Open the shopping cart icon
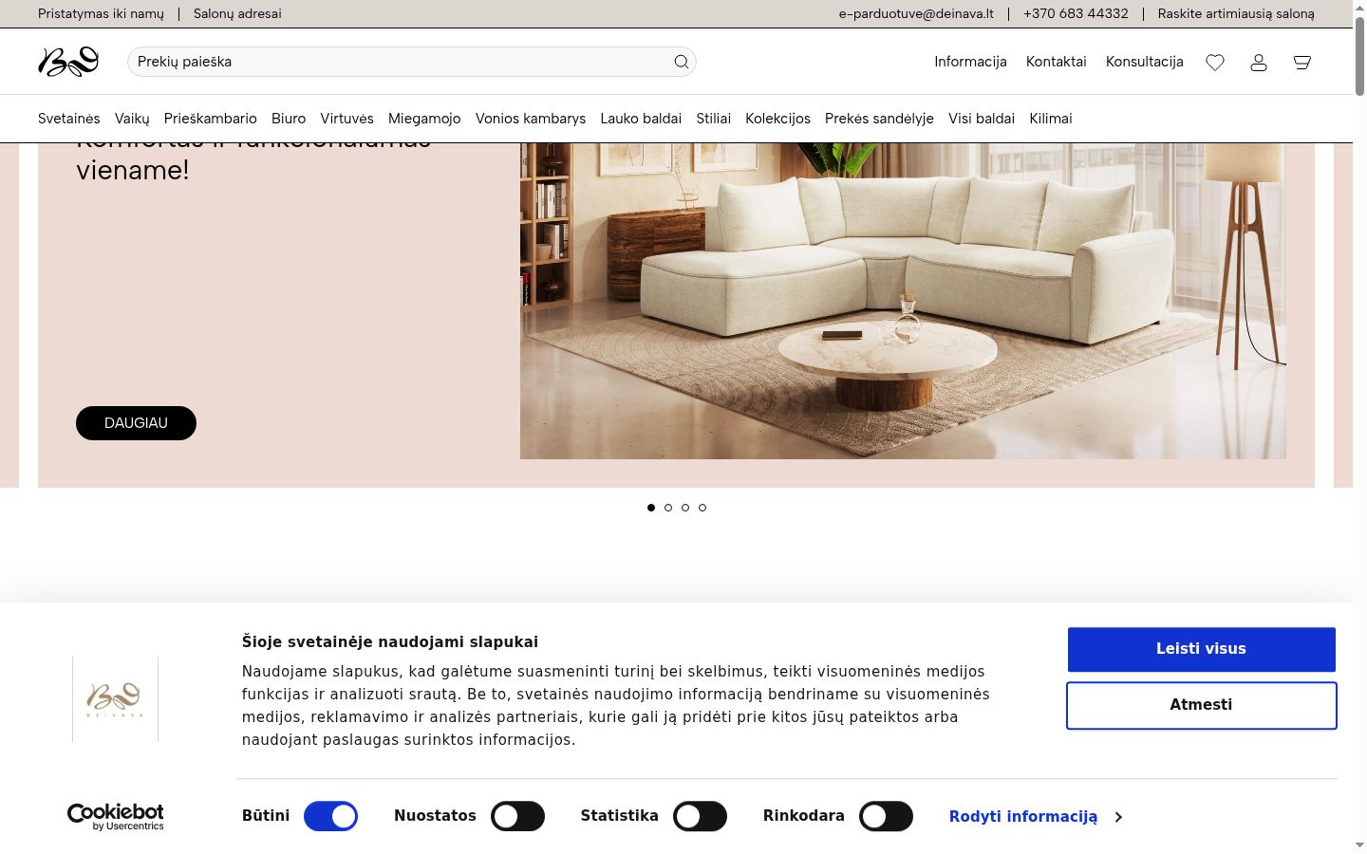Screen dimensions: 1367x854 tap(1302, 62)
